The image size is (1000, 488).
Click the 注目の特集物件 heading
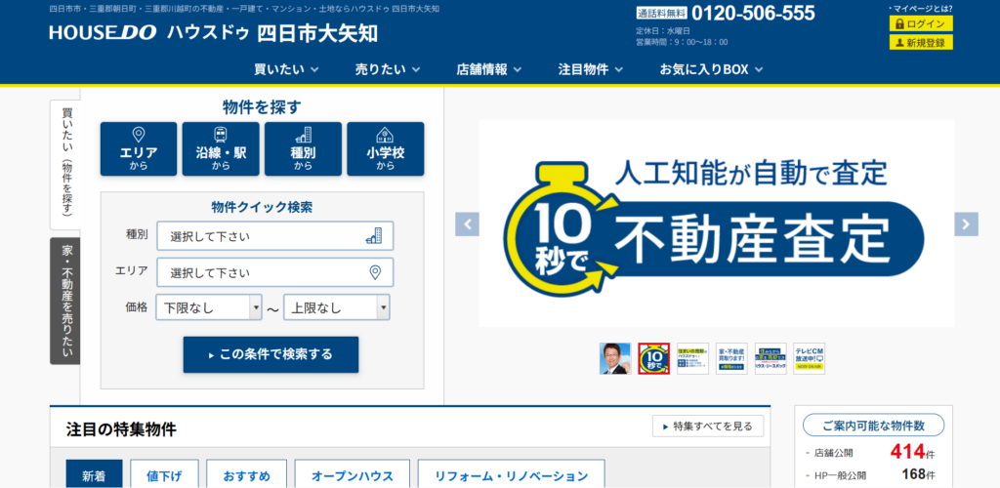click(x=121, y=429)
